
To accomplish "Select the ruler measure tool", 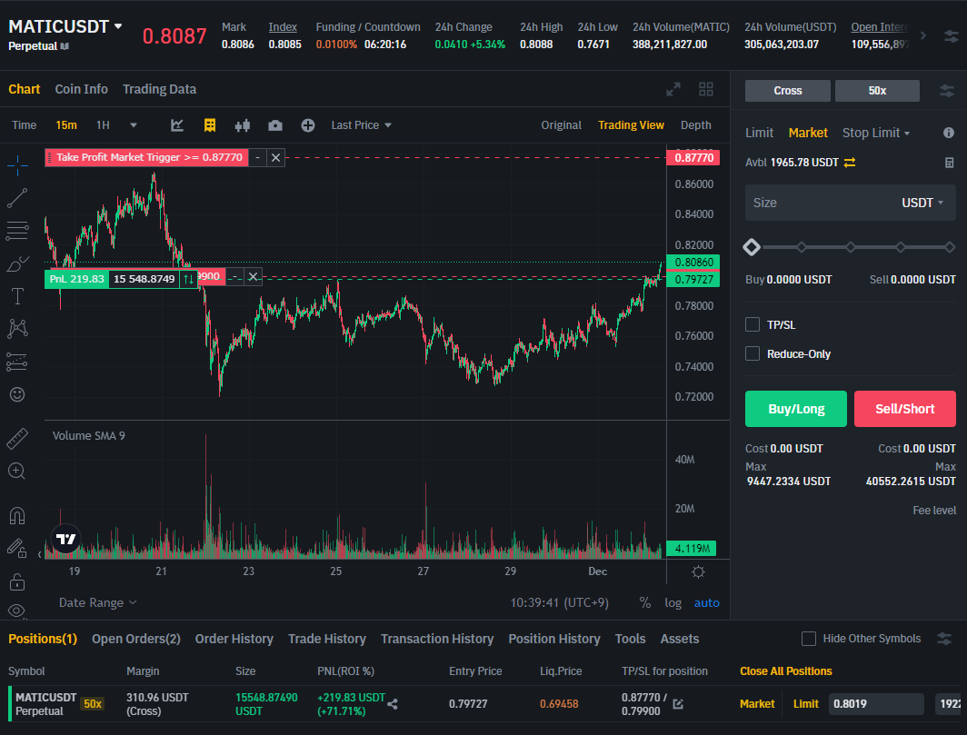I will pos(17,439).
